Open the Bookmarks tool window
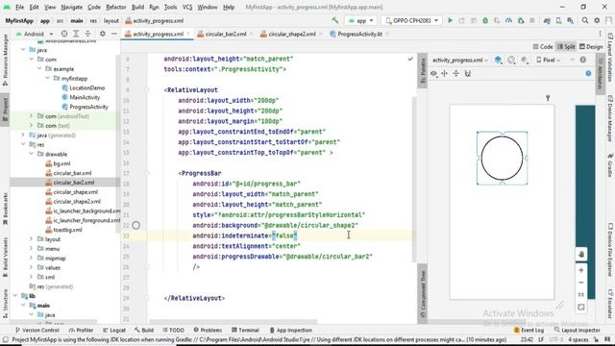 [x=5, y=210]
